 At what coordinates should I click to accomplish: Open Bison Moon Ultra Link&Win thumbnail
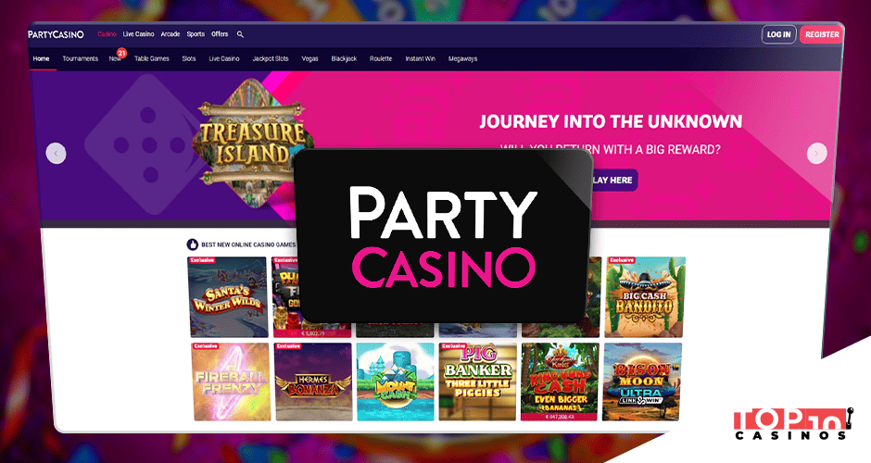(x=642, y=382)
